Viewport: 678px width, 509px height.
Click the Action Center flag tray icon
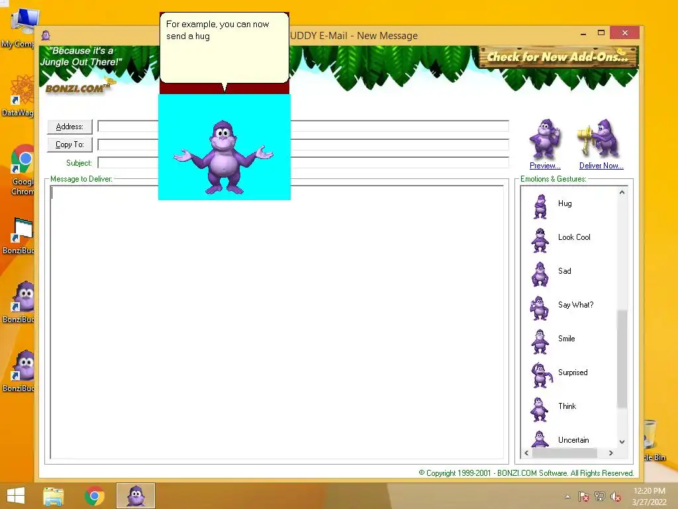click(x=584, y=496)
